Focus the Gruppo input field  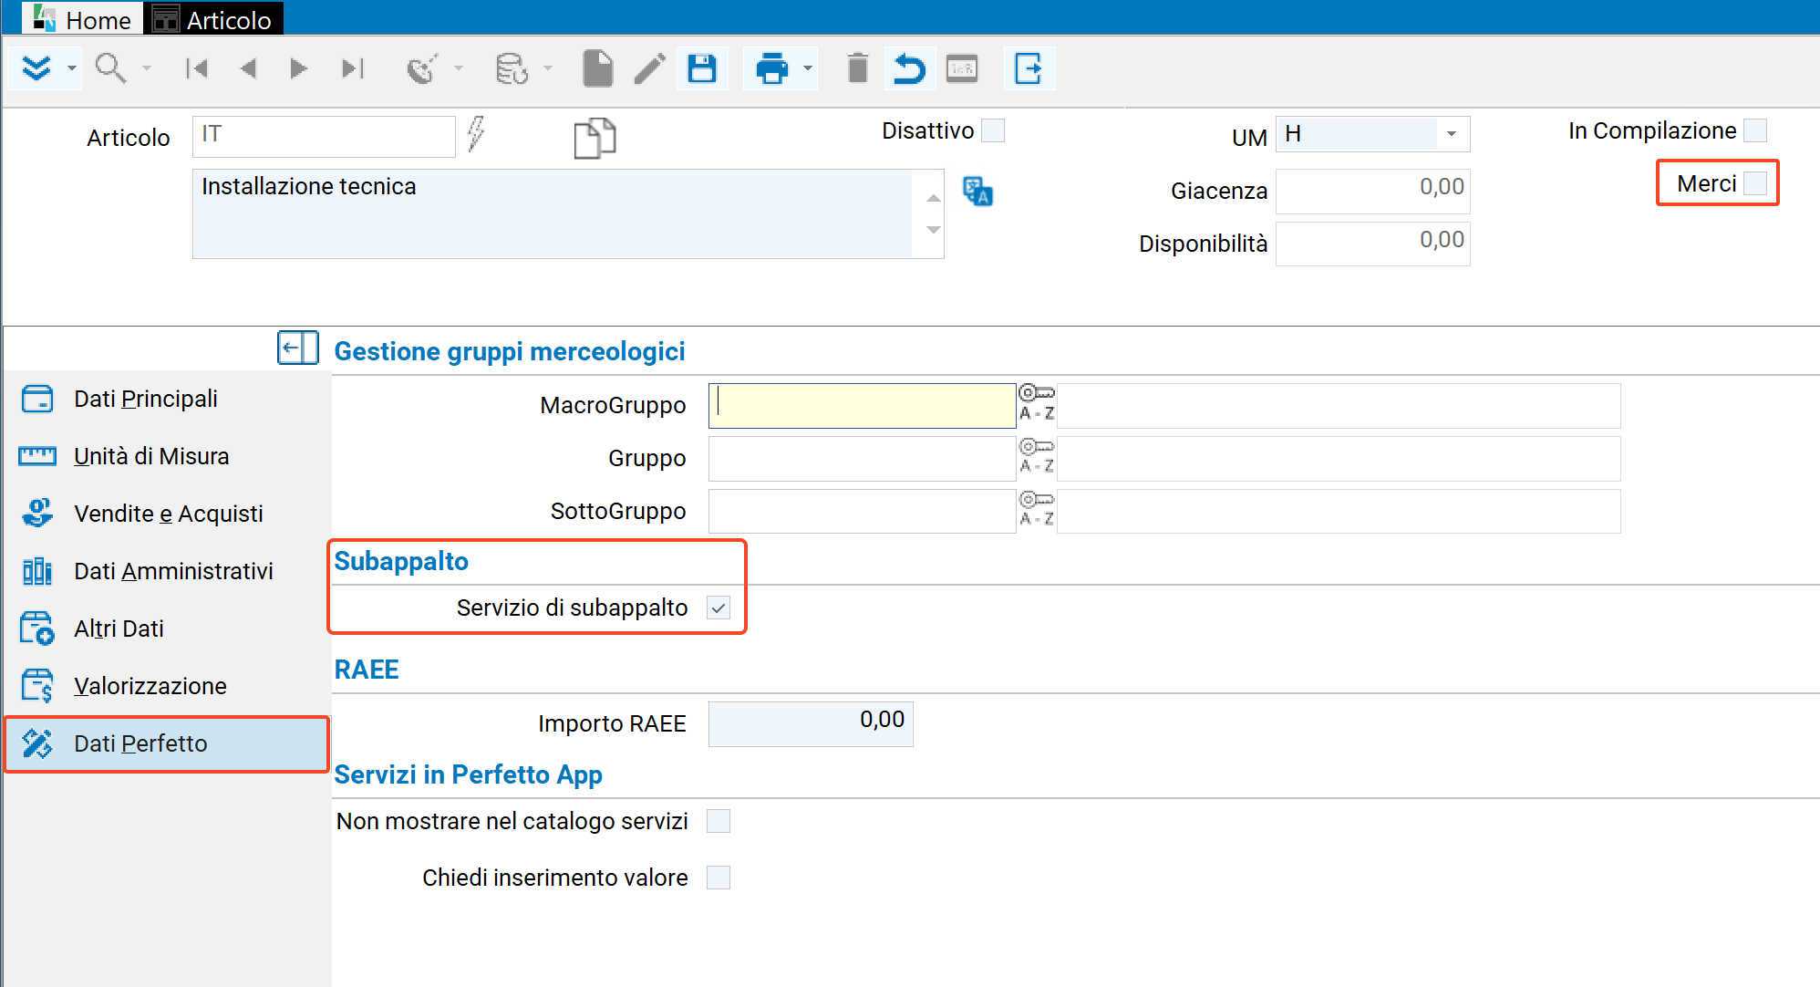pos(862,458)
